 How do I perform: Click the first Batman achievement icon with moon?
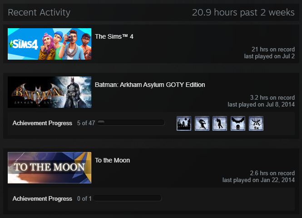pos(184,123)
